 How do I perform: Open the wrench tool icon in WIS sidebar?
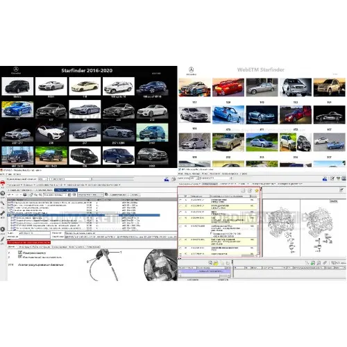click(3, 213)
